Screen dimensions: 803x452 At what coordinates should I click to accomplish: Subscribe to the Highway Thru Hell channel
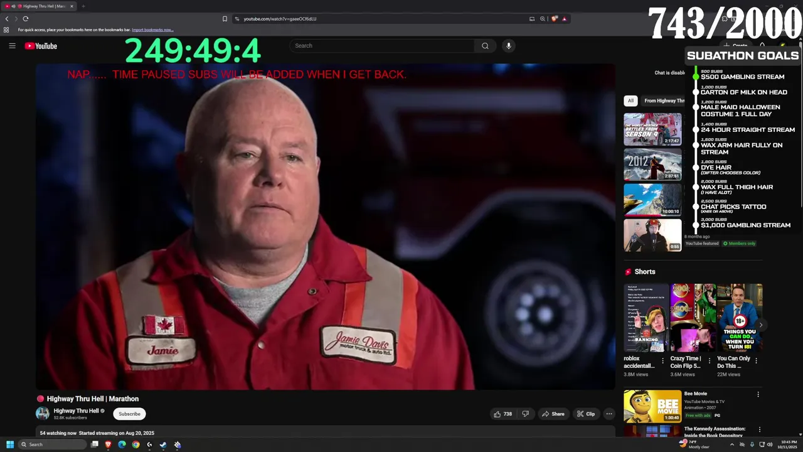129,414
